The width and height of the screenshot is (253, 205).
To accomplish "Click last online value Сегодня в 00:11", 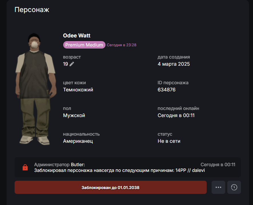I will click(x=176, y=115).
